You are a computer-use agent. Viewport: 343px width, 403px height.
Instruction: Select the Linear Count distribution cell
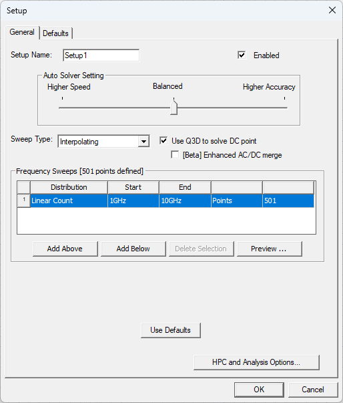click(x=69, y=200)
